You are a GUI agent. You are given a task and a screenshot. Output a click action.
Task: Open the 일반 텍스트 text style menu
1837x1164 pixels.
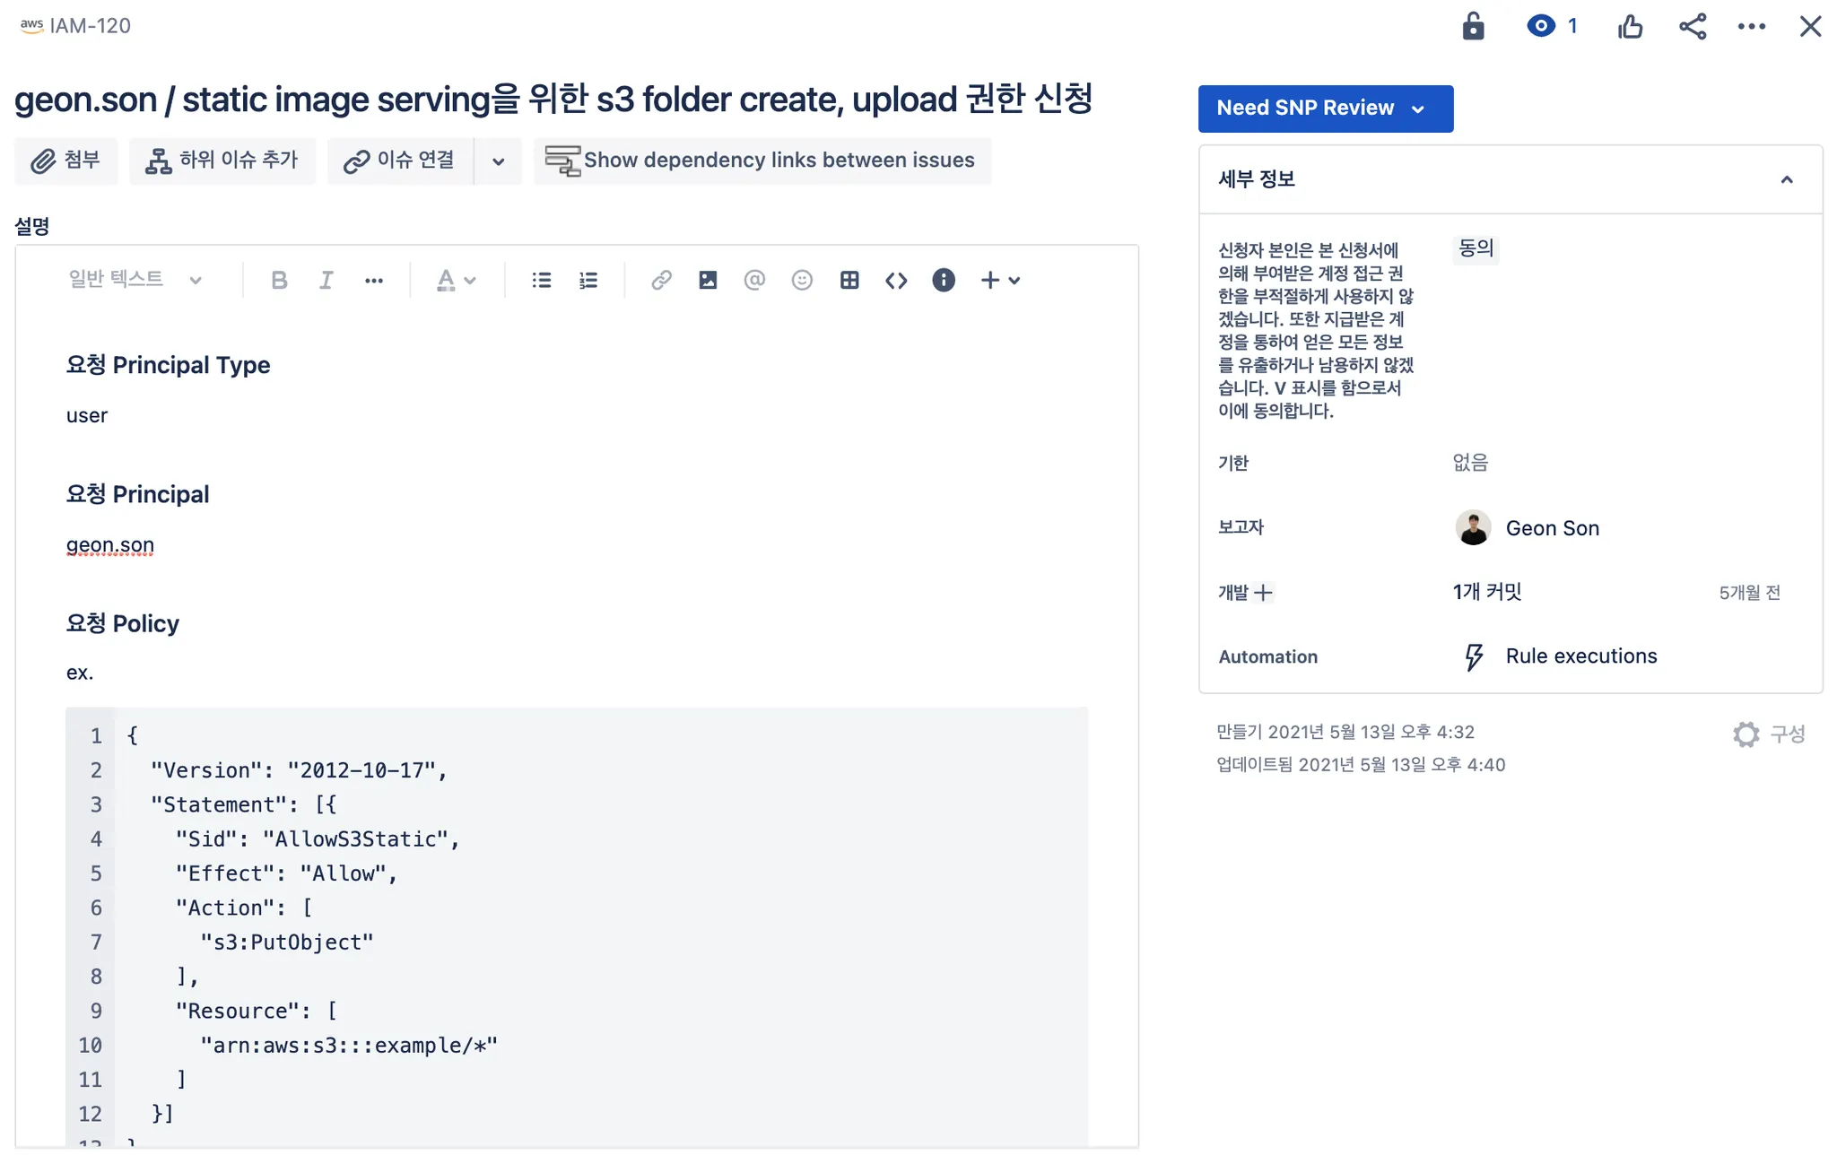(135, 280)
